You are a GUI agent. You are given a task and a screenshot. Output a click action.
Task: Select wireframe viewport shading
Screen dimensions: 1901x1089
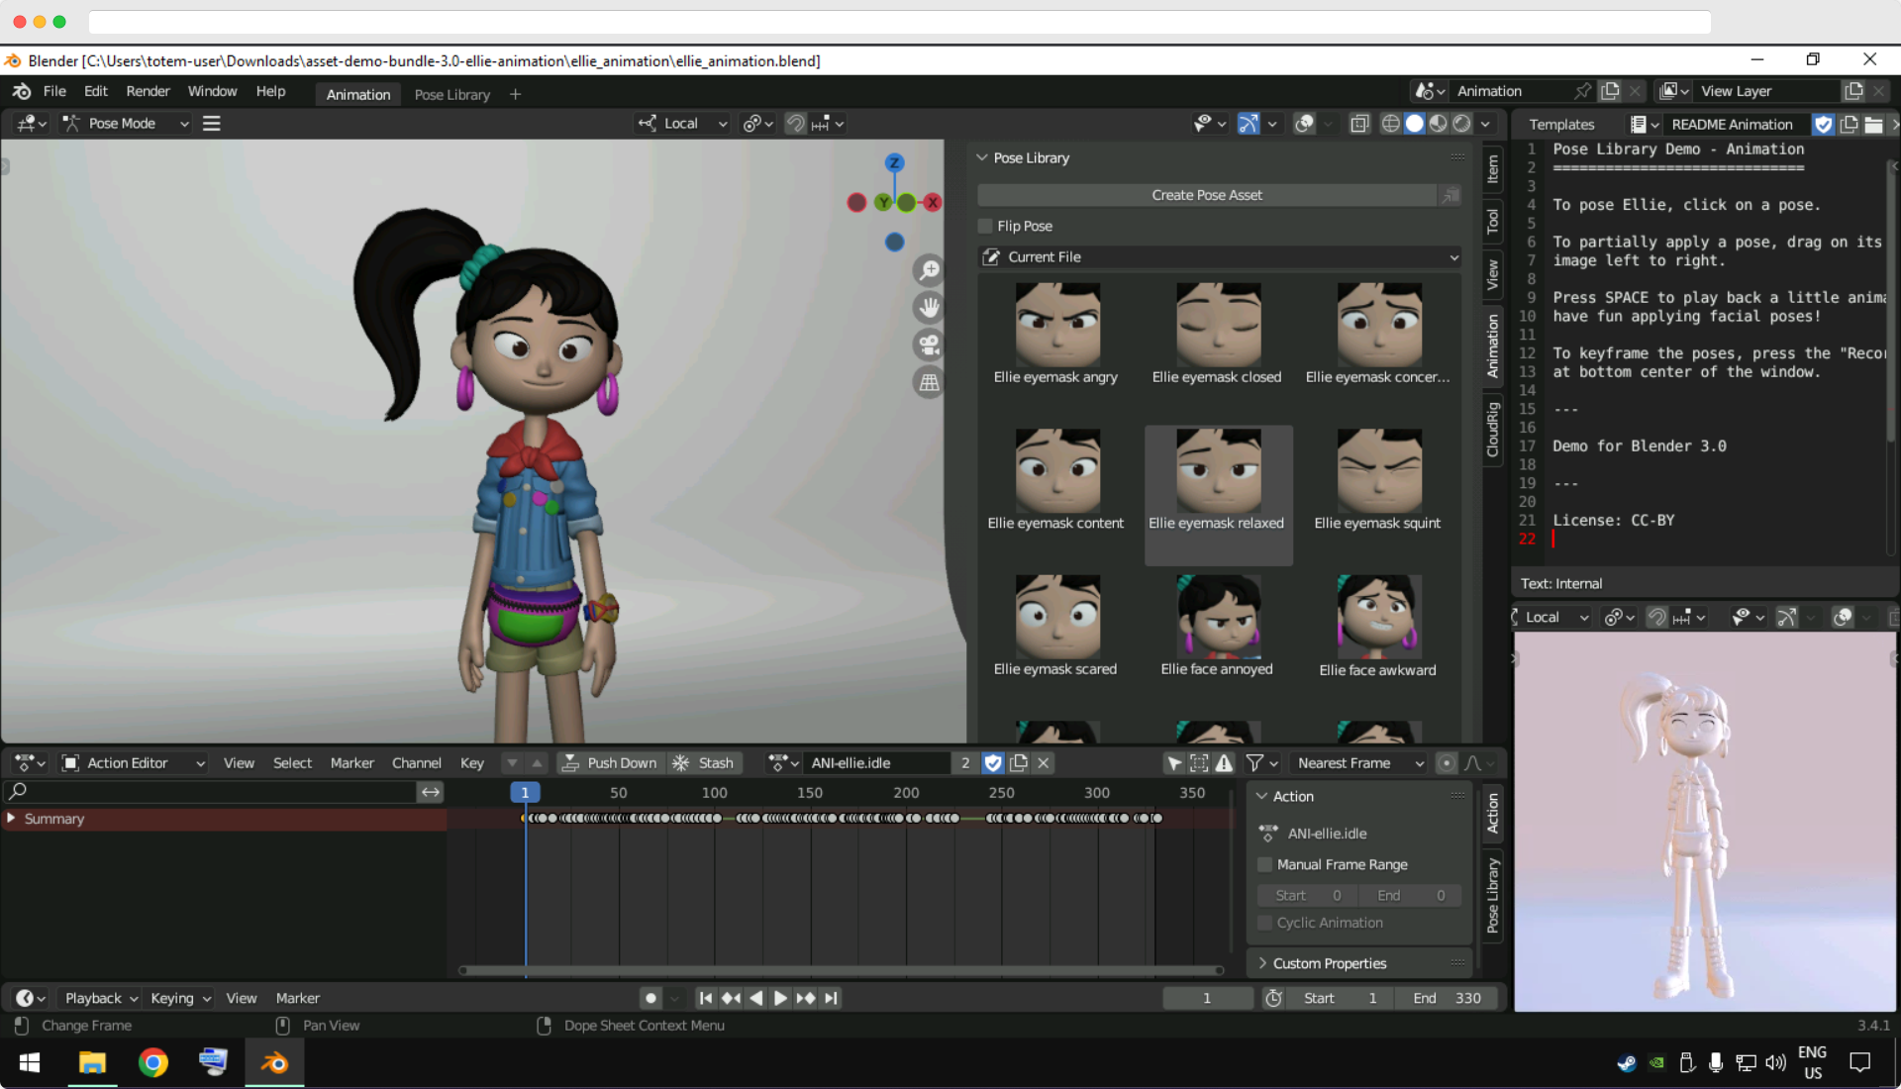1390,124
